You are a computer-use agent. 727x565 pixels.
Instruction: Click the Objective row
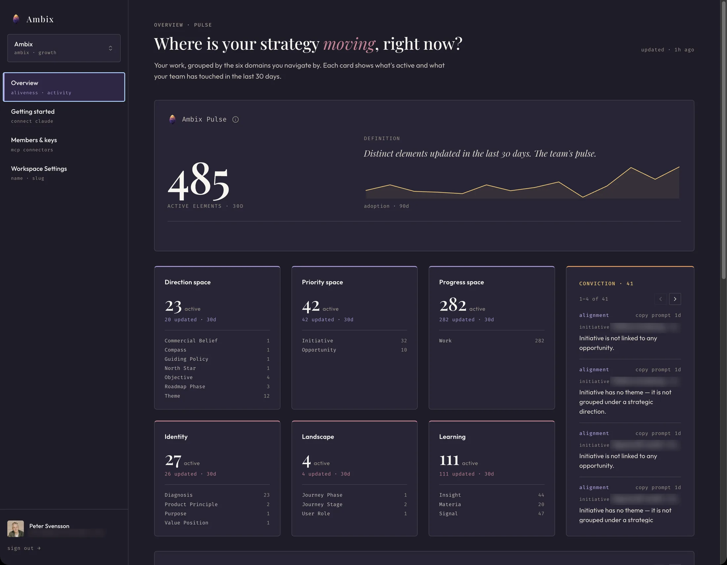217,377
